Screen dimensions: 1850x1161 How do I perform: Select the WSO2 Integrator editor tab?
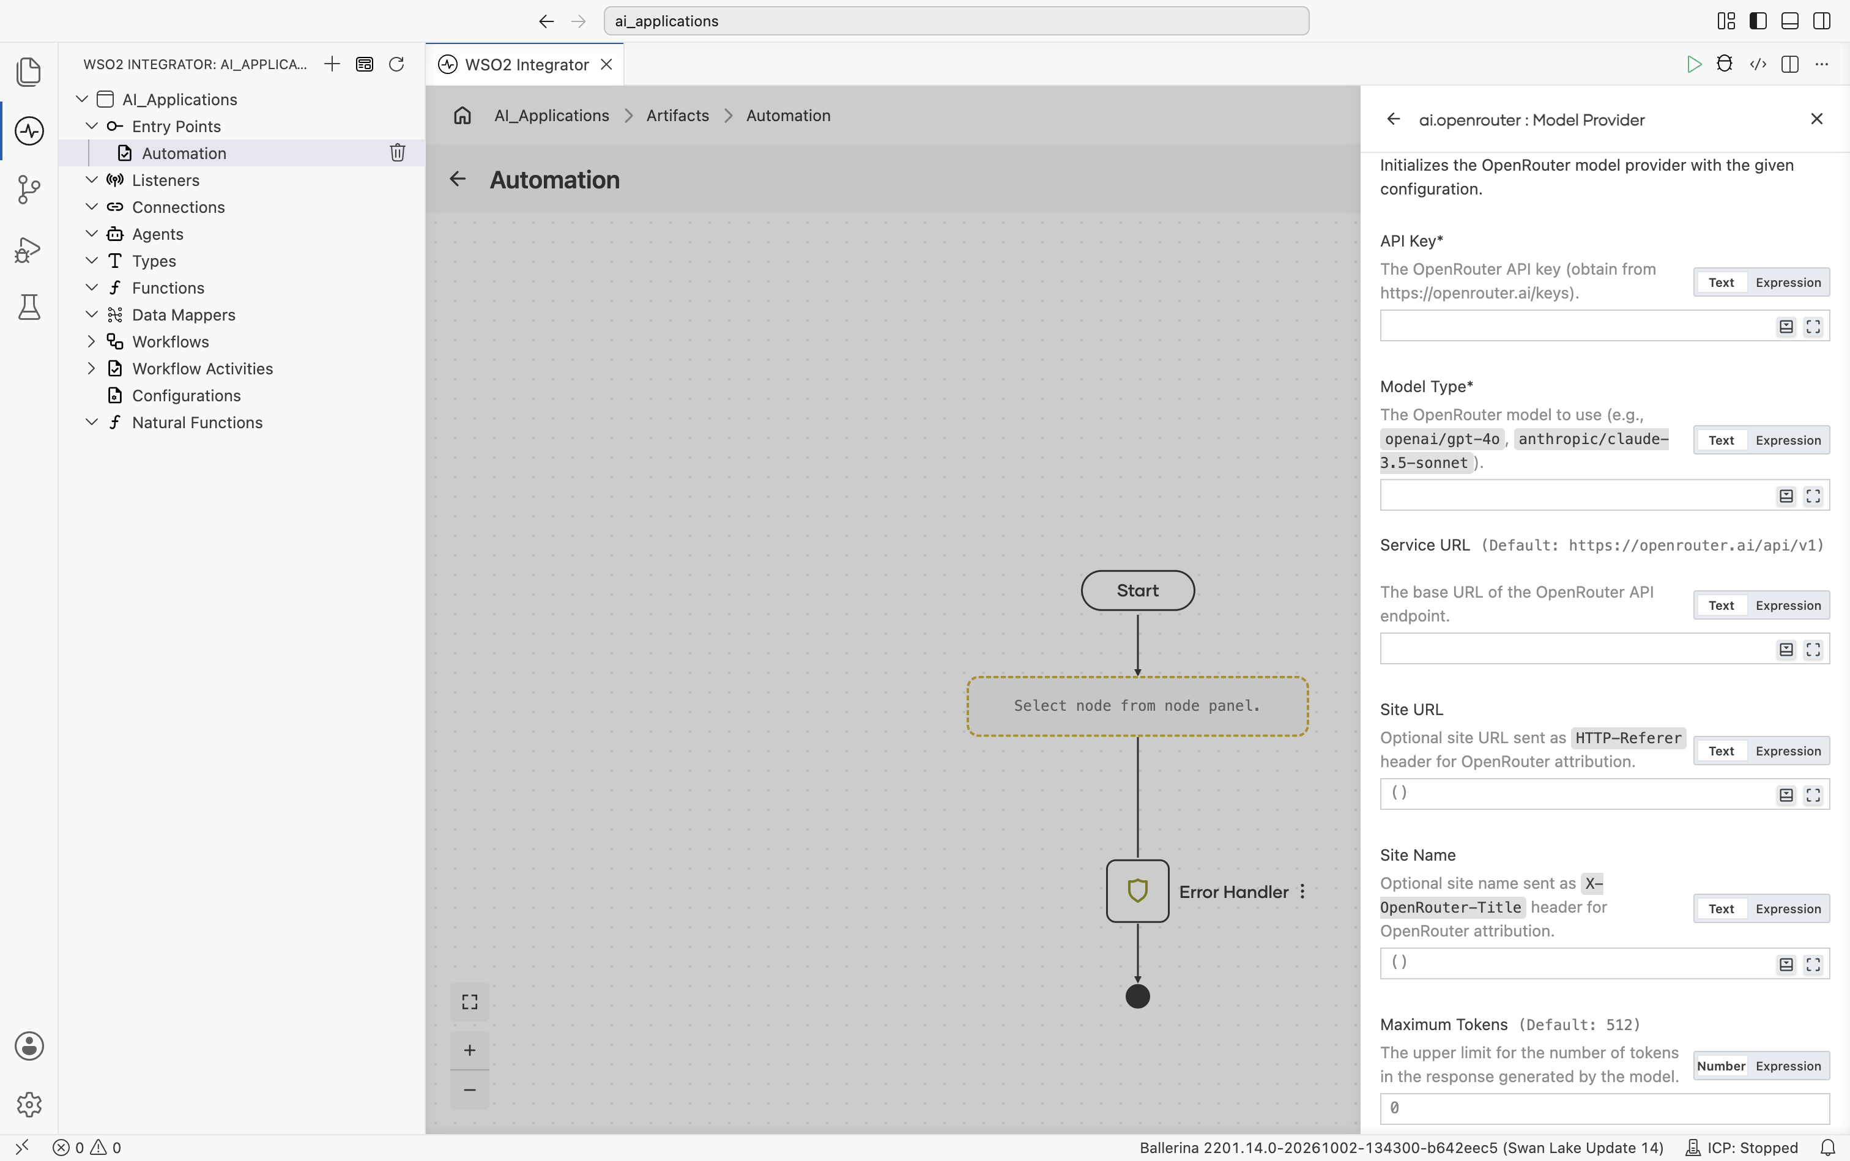[526, 64]
